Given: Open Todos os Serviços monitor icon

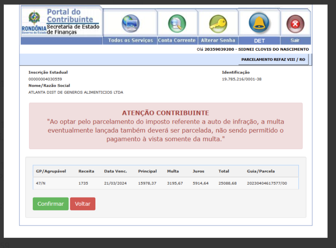Looking at the screenshot, I should coord(130,23).
